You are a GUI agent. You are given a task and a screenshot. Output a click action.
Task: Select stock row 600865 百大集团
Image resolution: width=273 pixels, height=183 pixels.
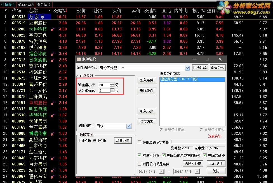coord(37,164)
